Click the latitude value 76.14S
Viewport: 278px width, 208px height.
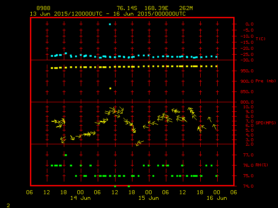coord(126,8)
